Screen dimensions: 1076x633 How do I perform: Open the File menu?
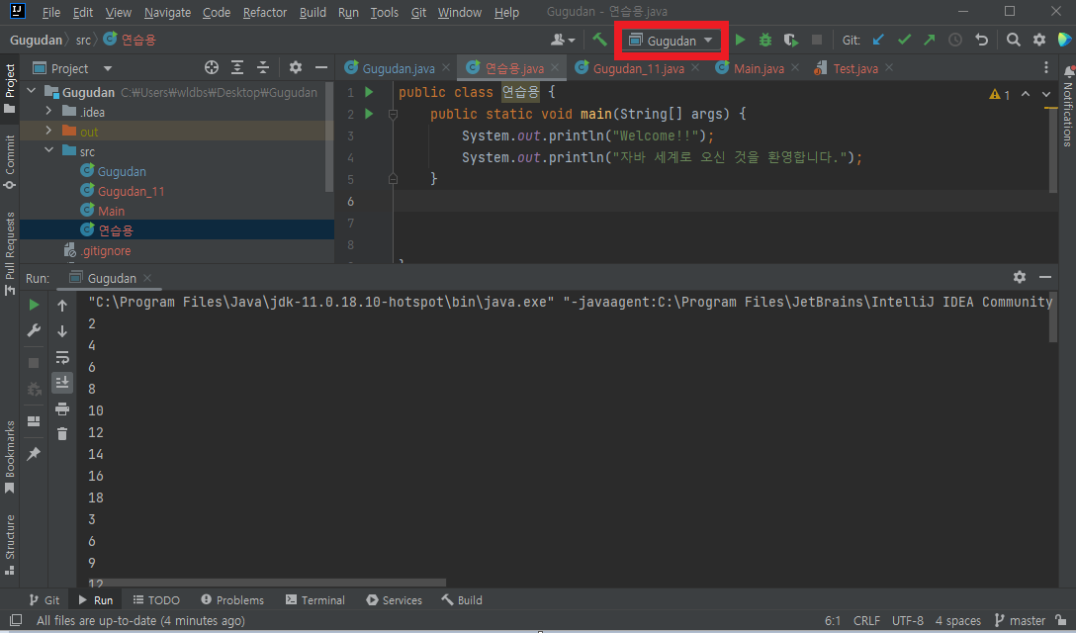(50, 12)
